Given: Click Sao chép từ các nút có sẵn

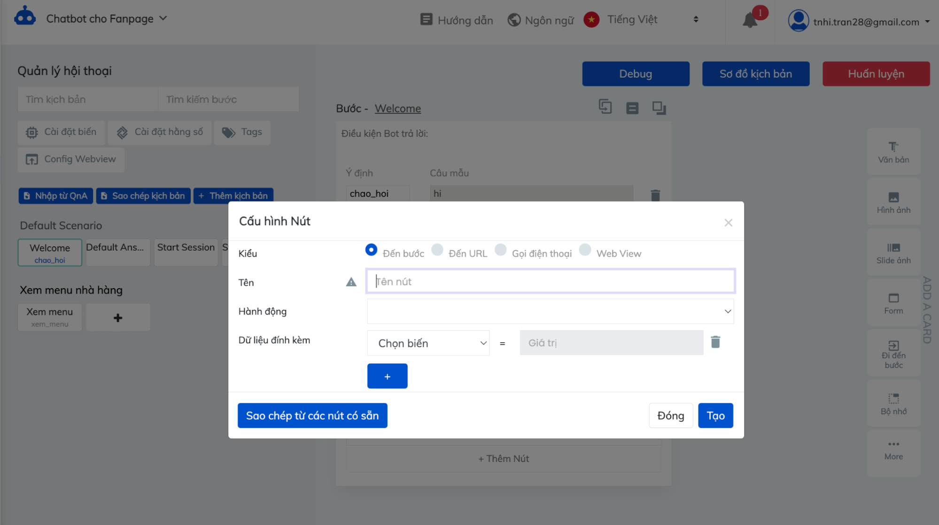Looking at the screenshot, I should (312, 415).
